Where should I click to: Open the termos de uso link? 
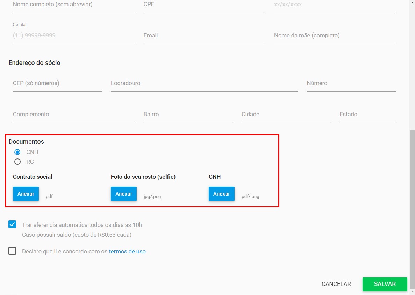[x=127, y=251]
